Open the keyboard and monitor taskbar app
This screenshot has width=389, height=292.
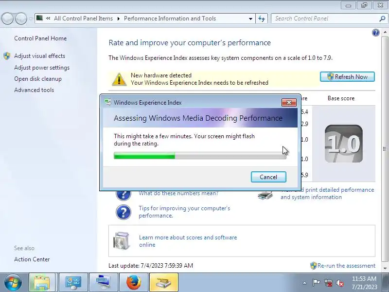coord(104,282)
